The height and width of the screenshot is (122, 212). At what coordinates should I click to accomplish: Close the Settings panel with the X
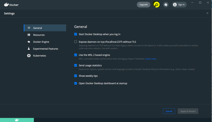pyautogui.click(x=207, y=13)
